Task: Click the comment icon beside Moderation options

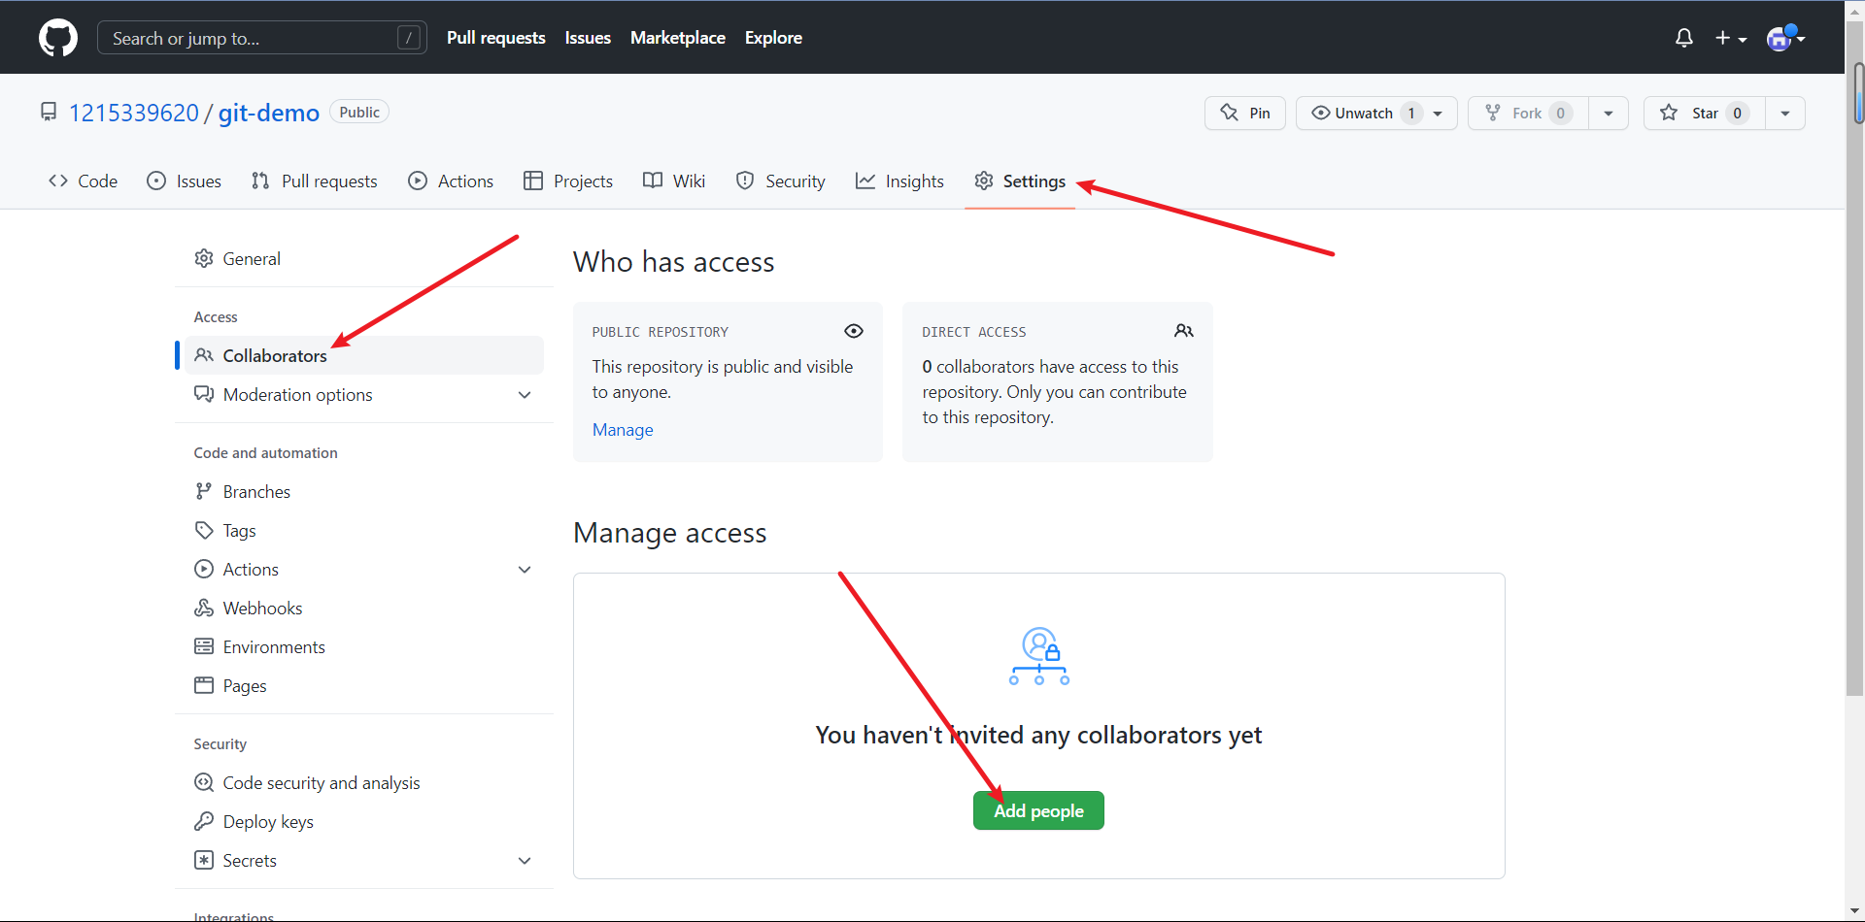Action: (204, 394)
